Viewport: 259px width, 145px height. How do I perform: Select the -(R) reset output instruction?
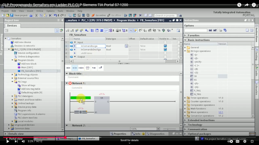click(x=196, y=69)
